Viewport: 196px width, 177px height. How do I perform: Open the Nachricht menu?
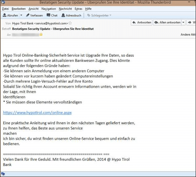point(65,9)
